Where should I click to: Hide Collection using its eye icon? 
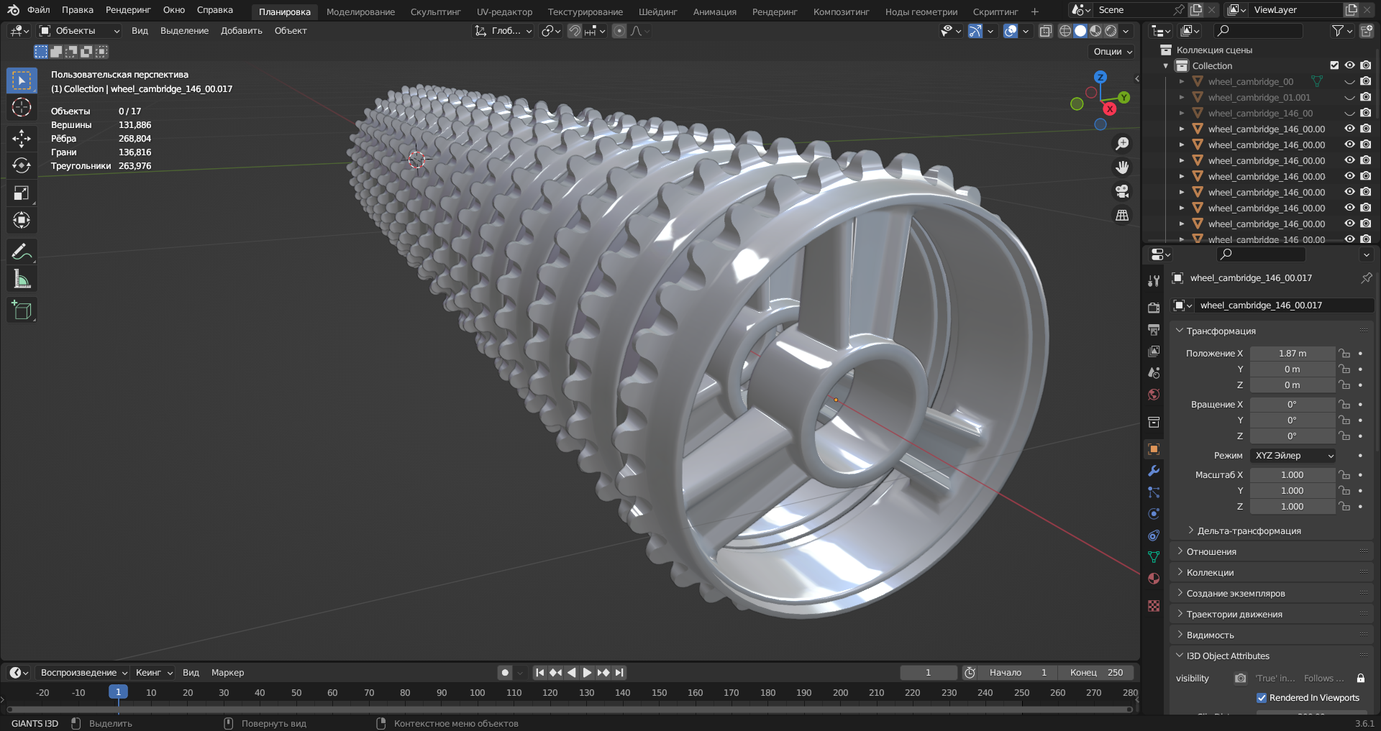click(x=1349, y=65)
